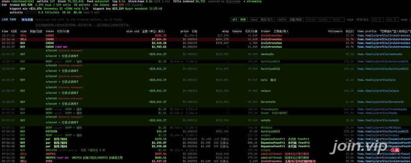The width and height of the screenshot is (411, 163).
Task: Click trader name soby0x
Action: click(x=266, y=120)
